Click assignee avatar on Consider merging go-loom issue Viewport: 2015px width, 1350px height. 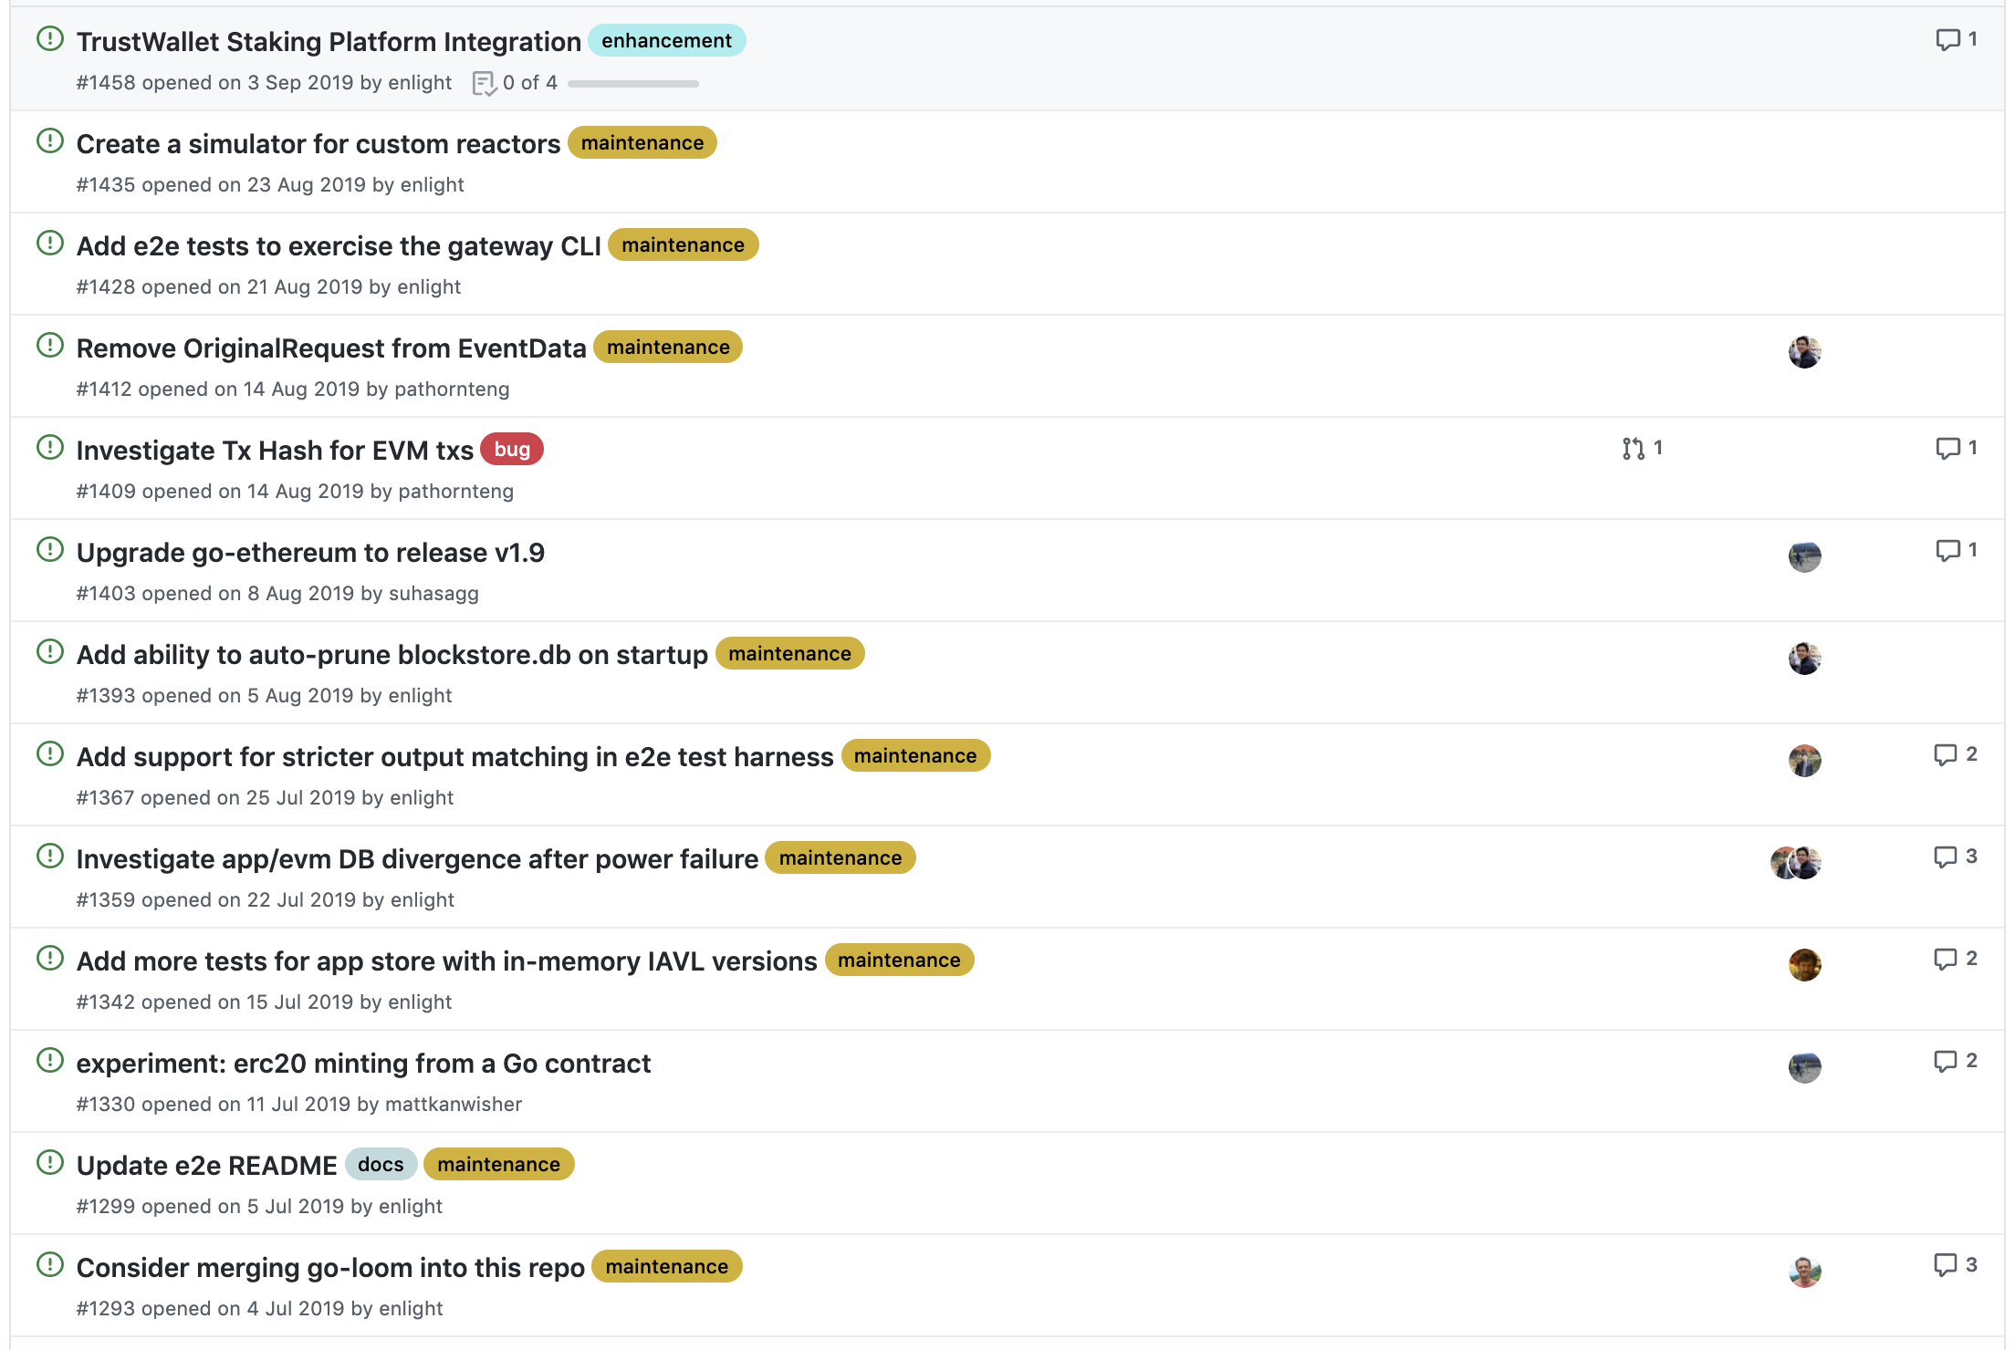click(1804, 1271)
